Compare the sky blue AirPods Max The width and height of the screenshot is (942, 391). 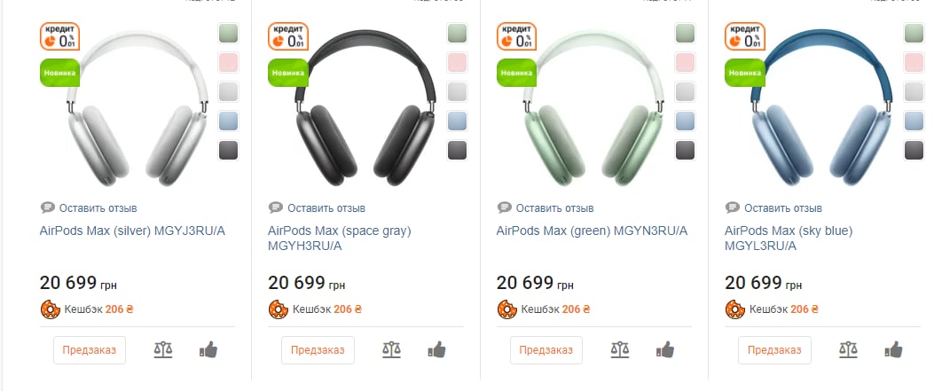tap(849, 349)
